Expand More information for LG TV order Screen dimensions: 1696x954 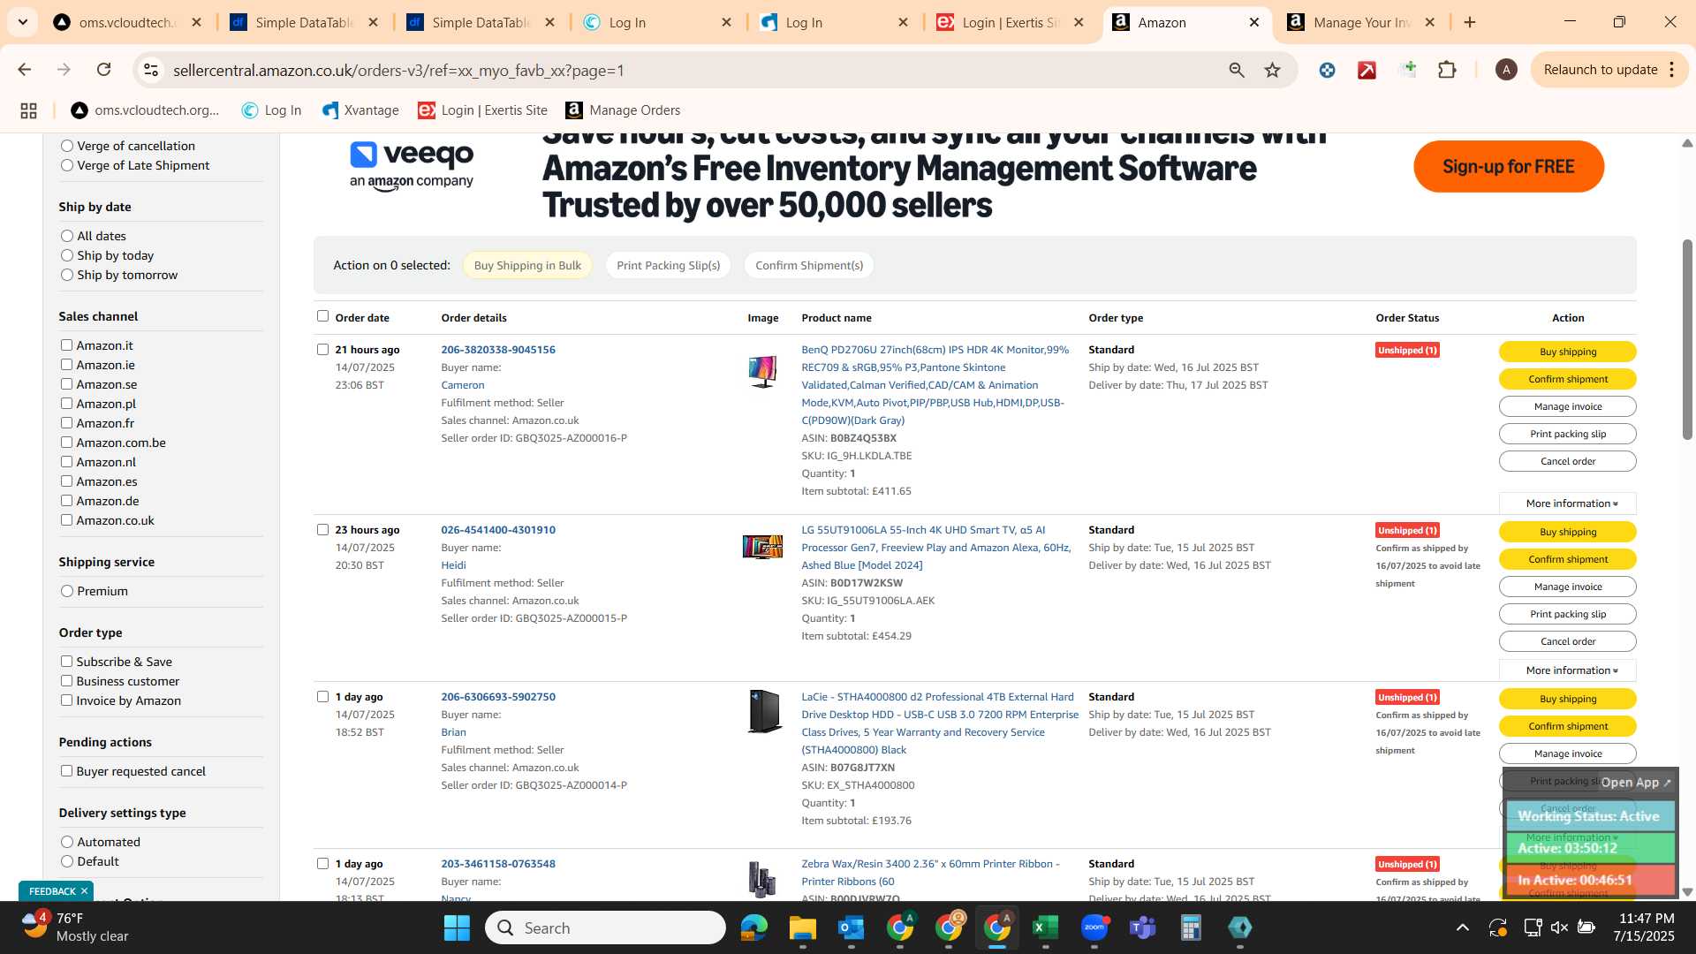tap(1568, 670)
